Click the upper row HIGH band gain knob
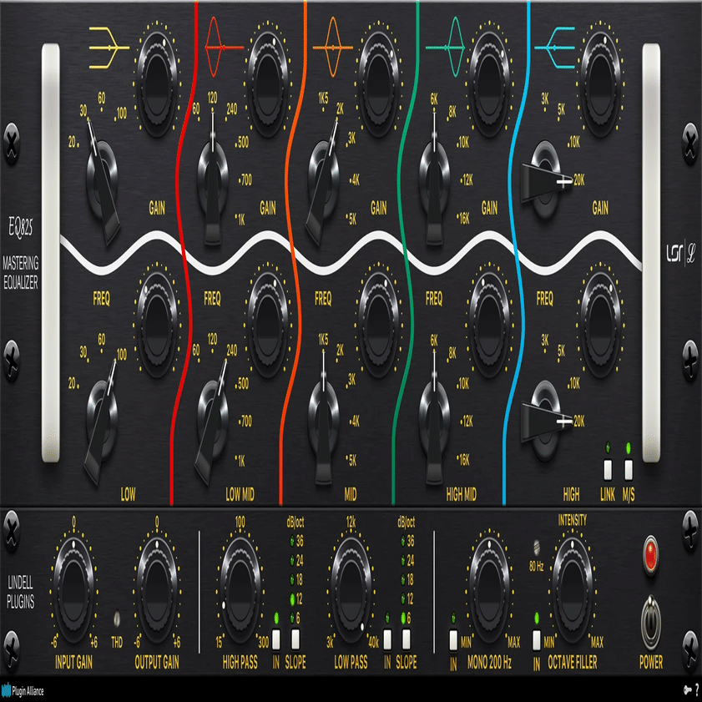 pyautogui.click(x=600, y=84)
